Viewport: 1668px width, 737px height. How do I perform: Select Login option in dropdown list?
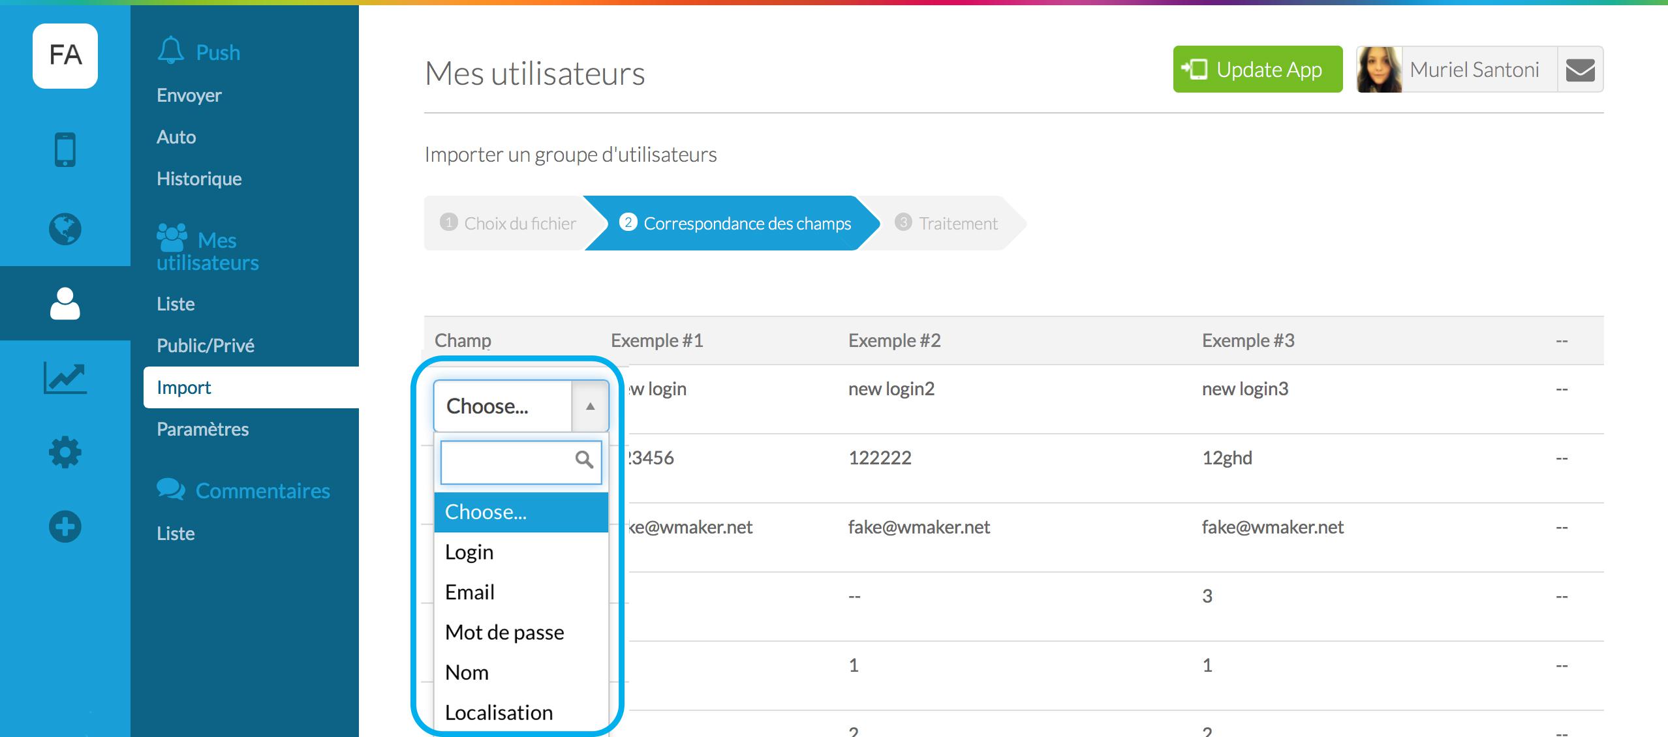tap(469, 552)
